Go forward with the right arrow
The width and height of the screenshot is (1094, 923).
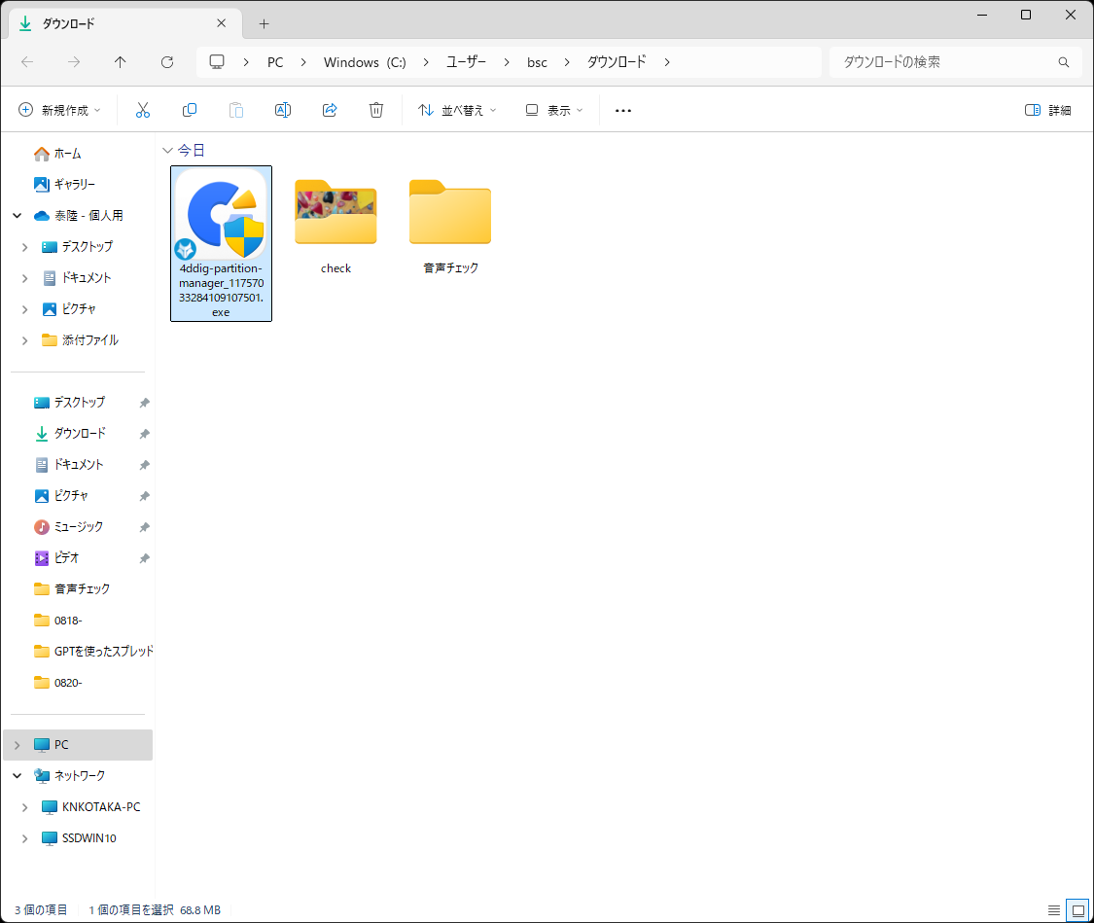tap(73, 62)
